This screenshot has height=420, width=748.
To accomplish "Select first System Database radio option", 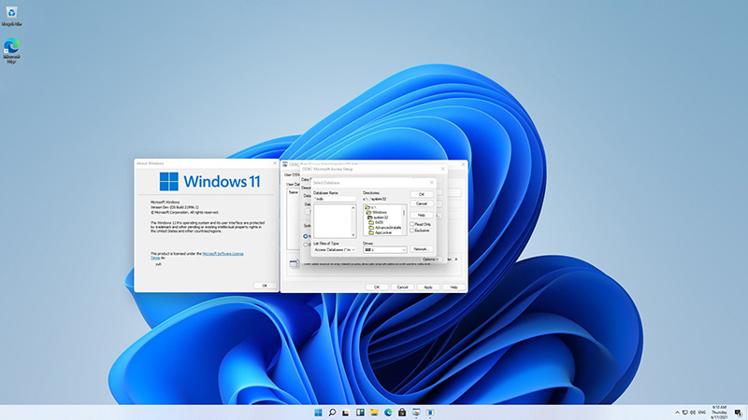I will pyautogui.click(x=306, y=236).
